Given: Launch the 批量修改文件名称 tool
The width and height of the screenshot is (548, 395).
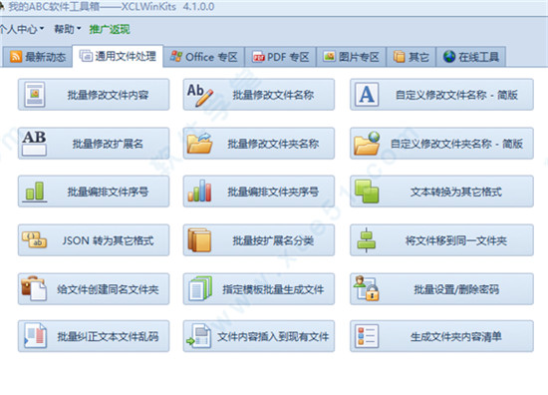Looking at the screenshot, I should [x=259, y=95].
